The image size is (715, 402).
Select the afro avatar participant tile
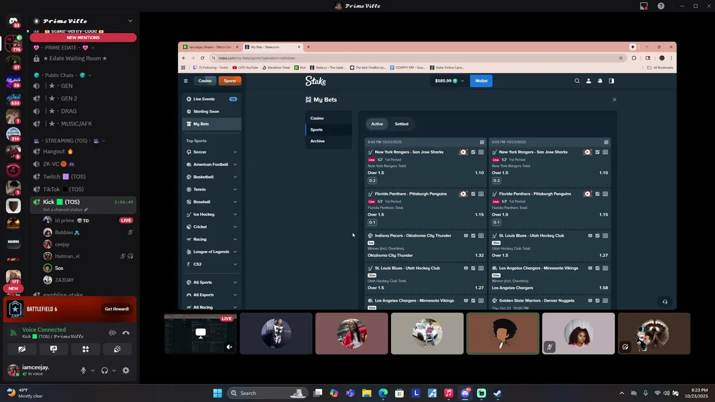tap(503, 333)
